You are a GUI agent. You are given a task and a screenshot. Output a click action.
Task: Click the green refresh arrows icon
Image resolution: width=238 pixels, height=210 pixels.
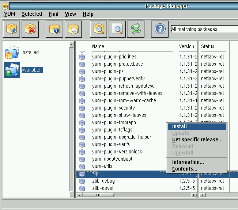click(136, 29)
